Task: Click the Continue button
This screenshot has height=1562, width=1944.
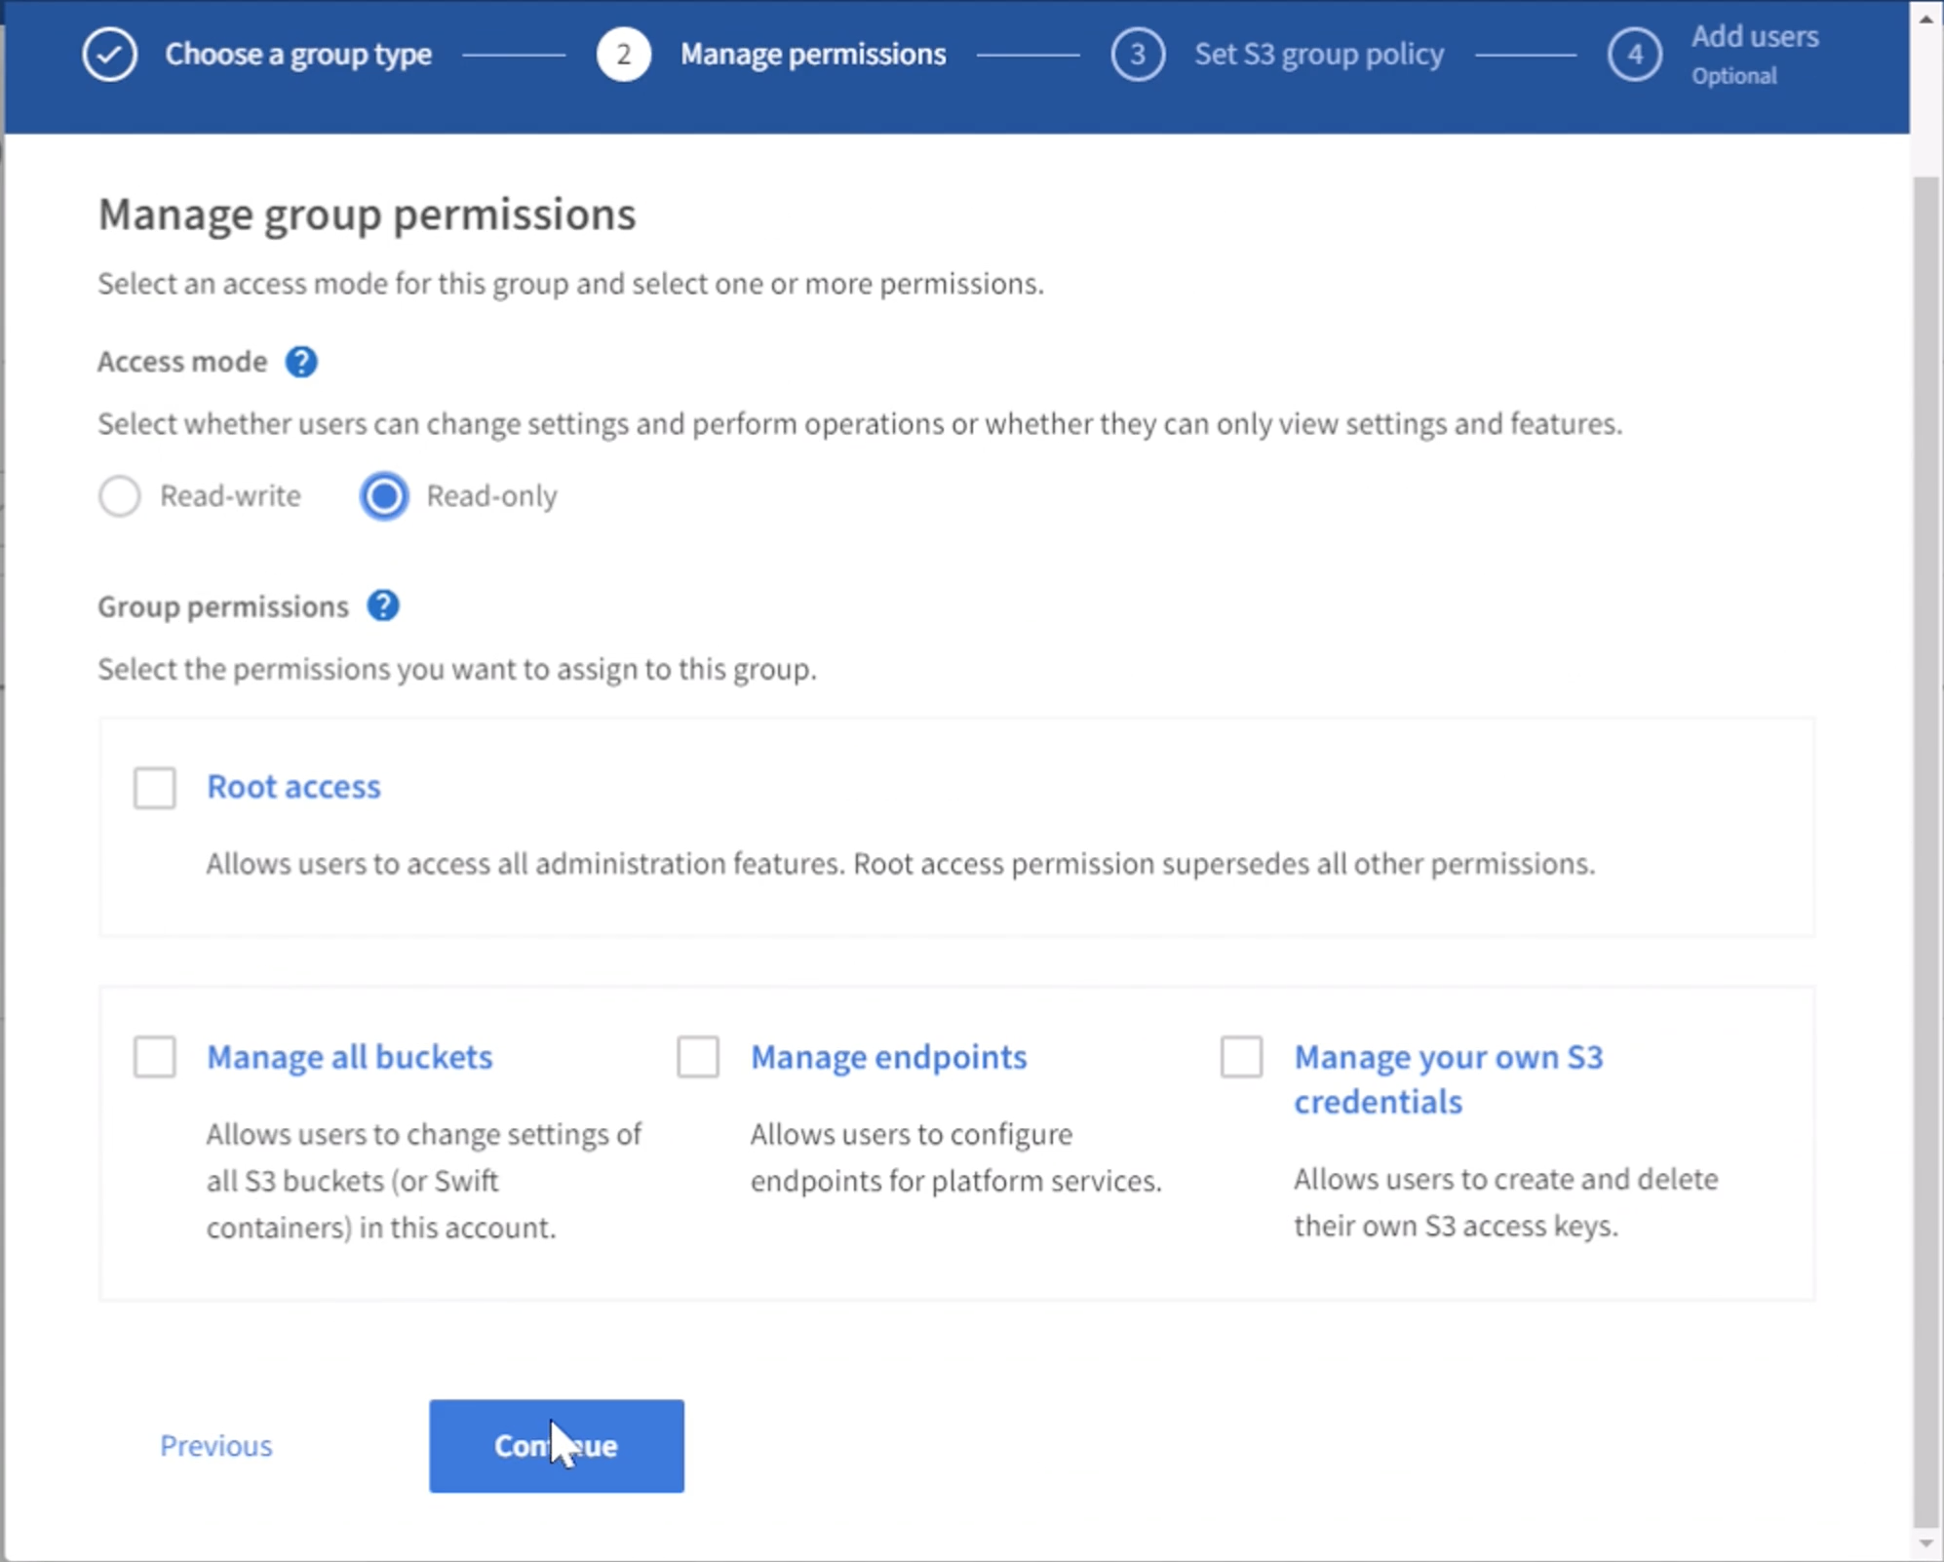Action: click(x=556, y=1446)
